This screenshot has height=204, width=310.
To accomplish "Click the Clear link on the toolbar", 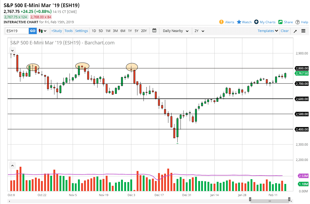I will [285, 31].
